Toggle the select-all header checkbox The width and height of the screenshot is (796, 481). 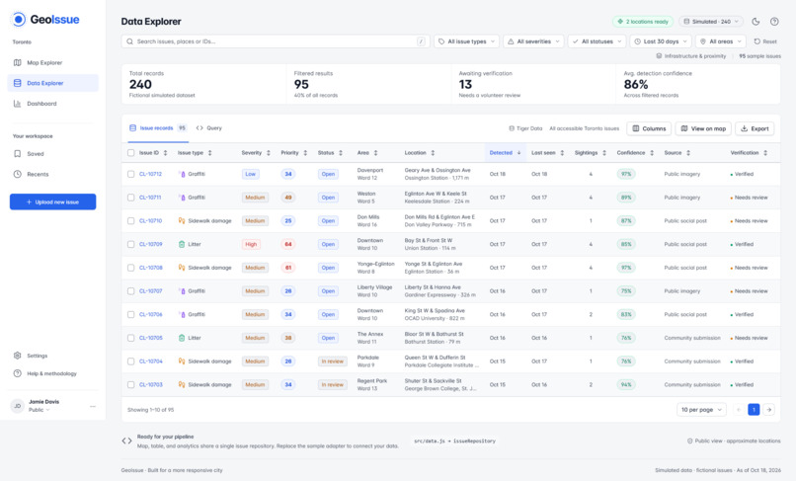(x=130, y=152)
